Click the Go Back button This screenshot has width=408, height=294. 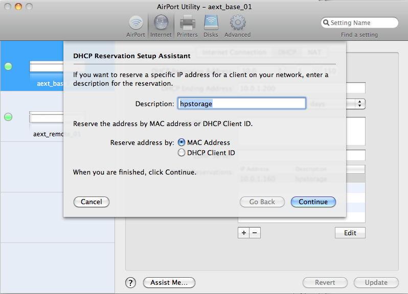pos(262,202)
